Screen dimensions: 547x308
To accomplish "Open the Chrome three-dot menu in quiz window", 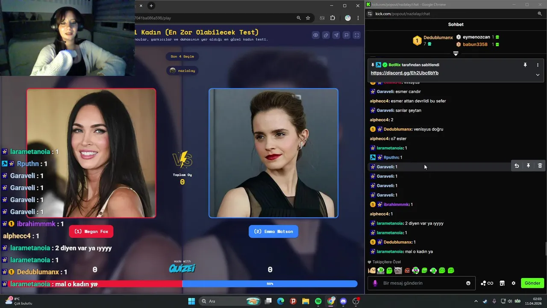I will coord(358,18).
